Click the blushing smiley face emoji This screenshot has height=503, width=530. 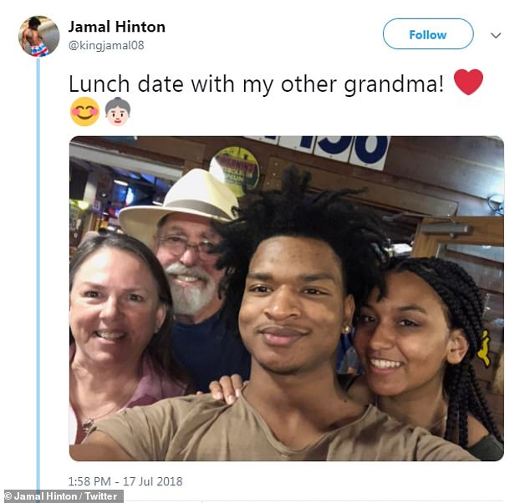(x=84, y=111)
